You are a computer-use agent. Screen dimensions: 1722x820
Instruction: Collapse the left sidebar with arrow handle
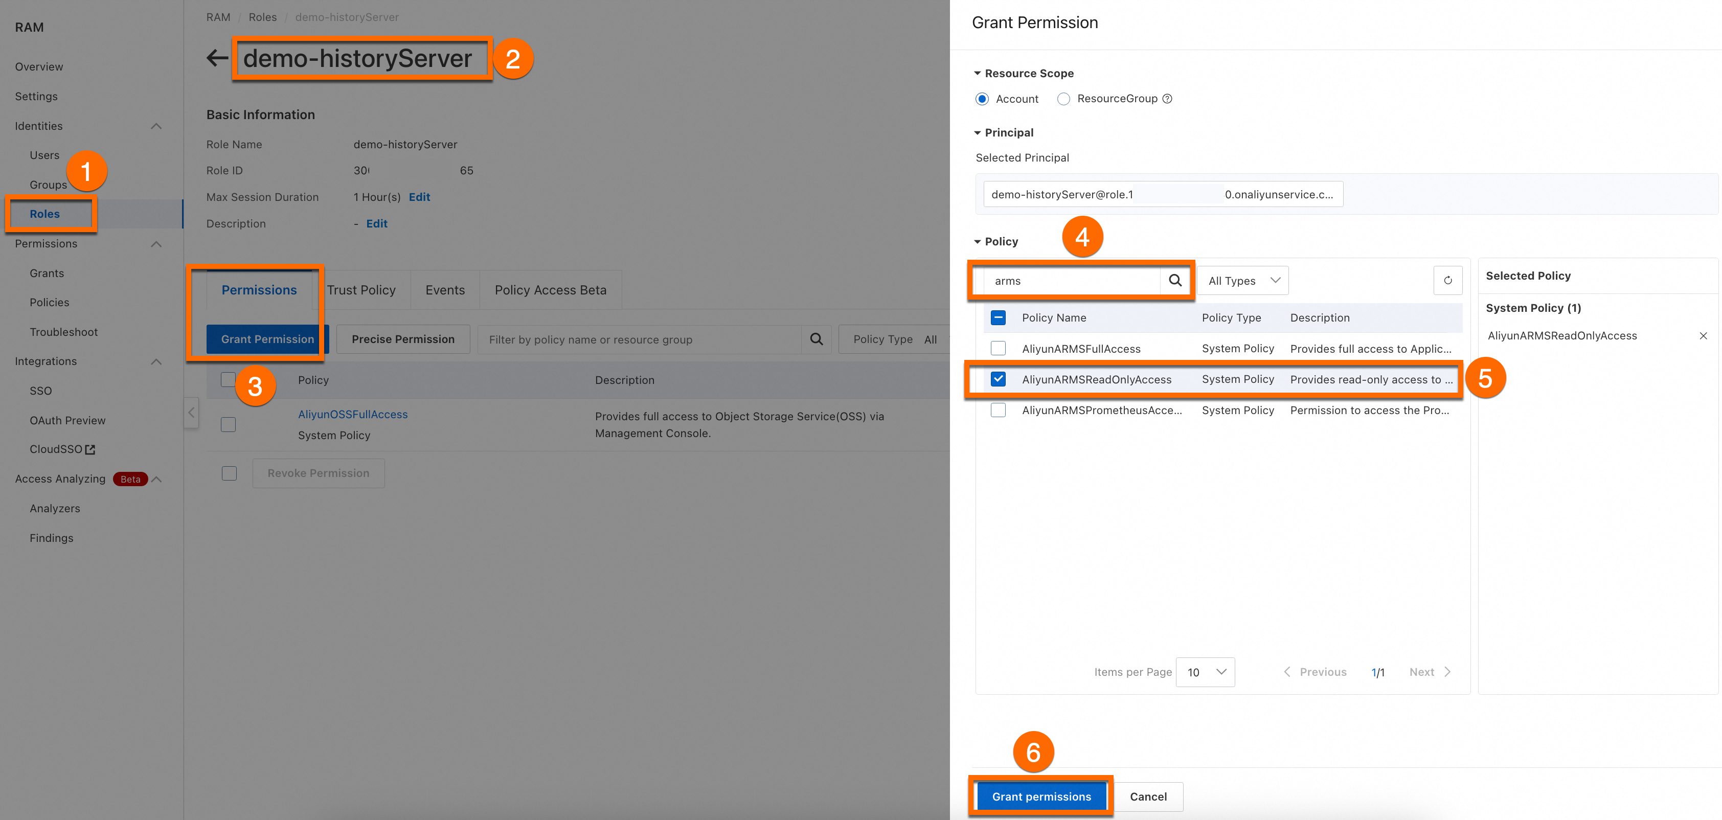click(x=191, y=413)
